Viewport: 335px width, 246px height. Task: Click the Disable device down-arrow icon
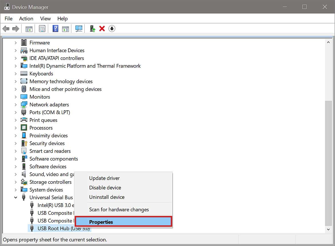tap(112, 28)
